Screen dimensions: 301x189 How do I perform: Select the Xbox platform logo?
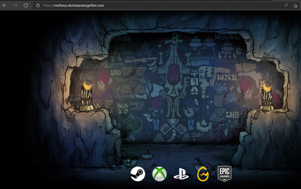coord(159,174)
